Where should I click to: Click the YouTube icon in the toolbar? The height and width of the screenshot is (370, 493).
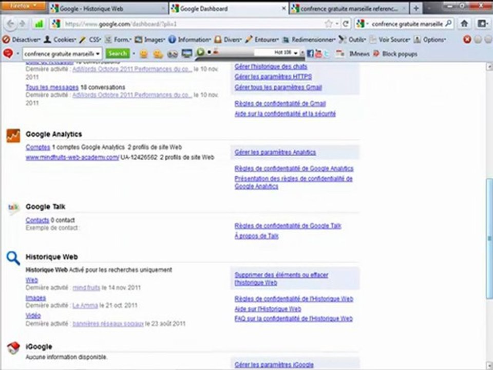click(318, 53)
